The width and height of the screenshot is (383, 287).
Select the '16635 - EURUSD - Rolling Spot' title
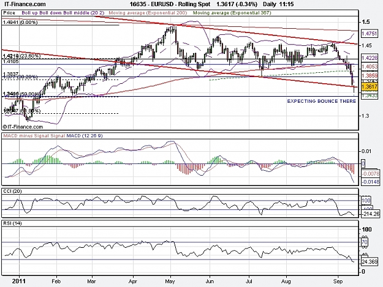[x=170, y=4]
